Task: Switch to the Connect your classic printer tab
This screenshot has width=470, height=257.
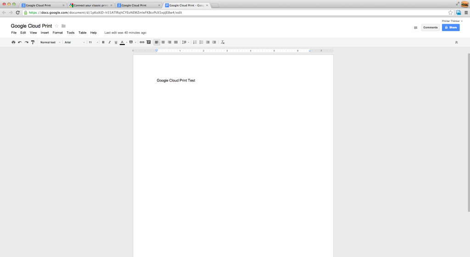Action: click(x=90, y=5)
